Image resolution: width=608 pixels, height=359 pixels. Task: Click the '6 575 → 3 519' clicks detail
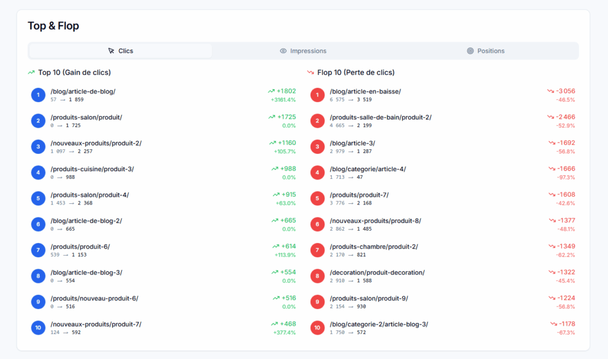[x=350, y=100]
